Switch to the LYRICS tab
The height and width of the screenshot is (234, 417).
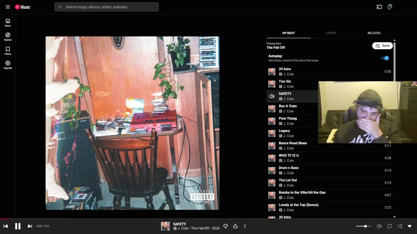331,33
